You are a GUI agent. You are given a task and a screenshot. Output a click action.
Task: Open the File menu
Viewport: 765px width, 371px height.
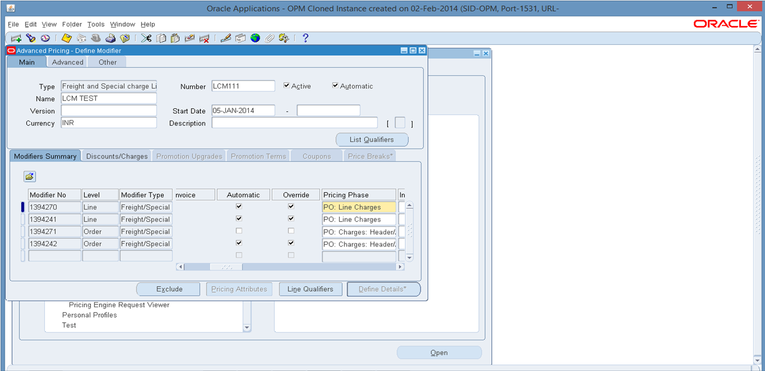click(x=13, y=24)
